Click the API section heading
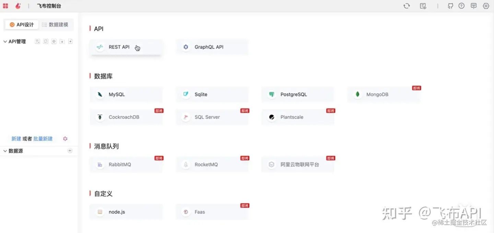Screen dimensions: 494x233 click(99, 29)
